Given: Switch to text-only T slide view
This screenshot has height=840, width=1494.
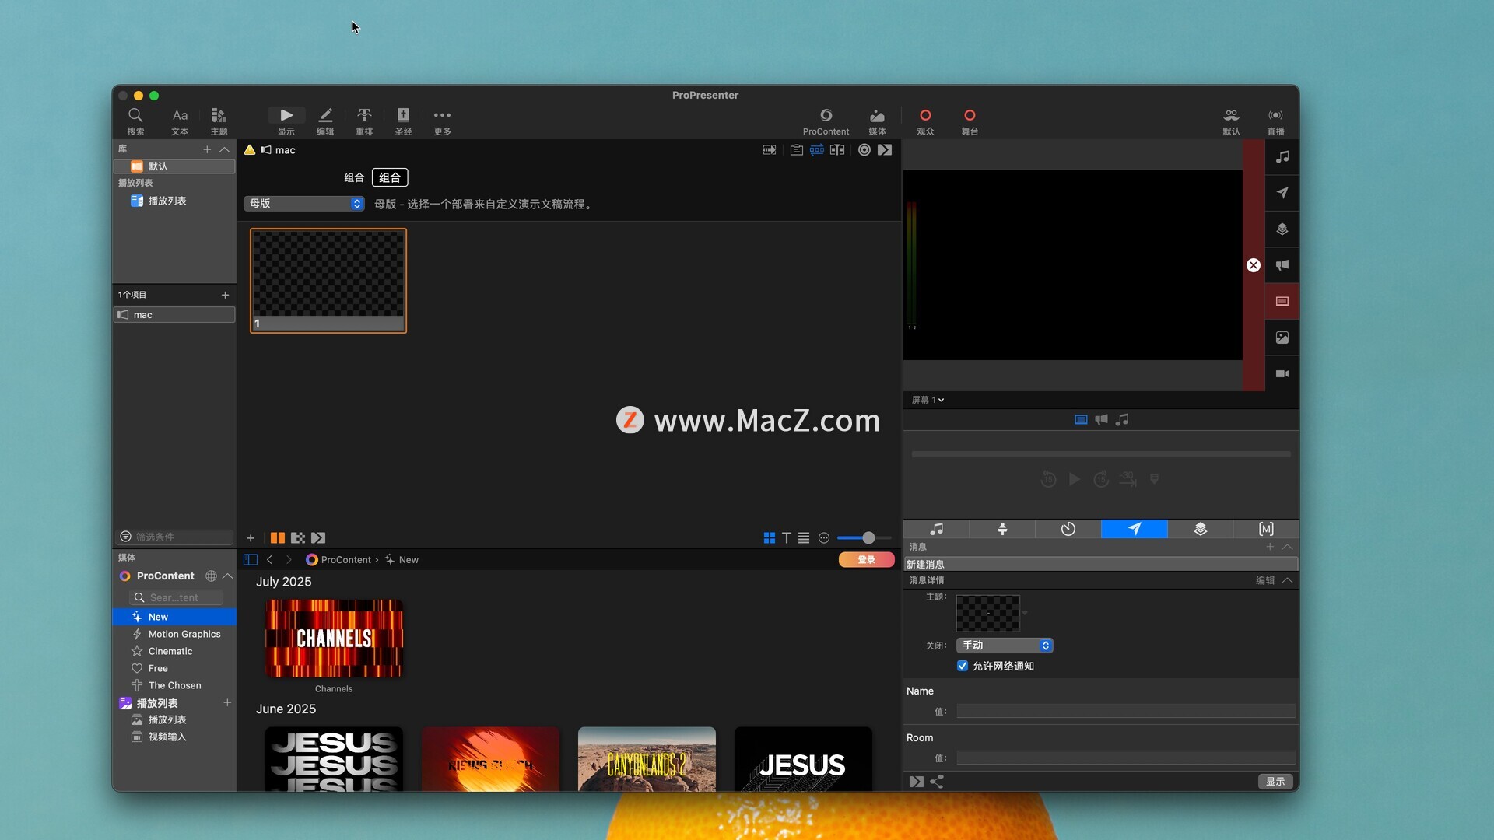Looking at the screenshot, I should 787,537.
